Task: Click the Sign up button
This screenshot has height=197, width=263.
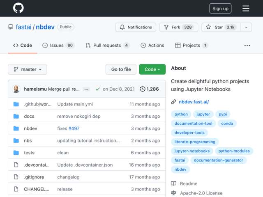Action: tap(220, 8)
